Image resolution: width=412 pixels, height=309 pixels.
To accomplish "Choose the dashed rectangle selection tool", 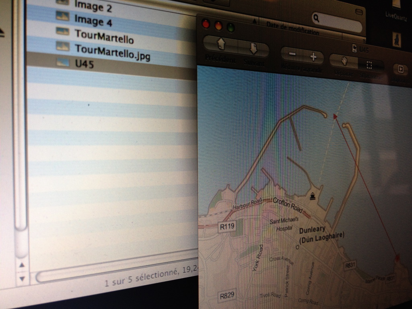I will tap(369, 65).
